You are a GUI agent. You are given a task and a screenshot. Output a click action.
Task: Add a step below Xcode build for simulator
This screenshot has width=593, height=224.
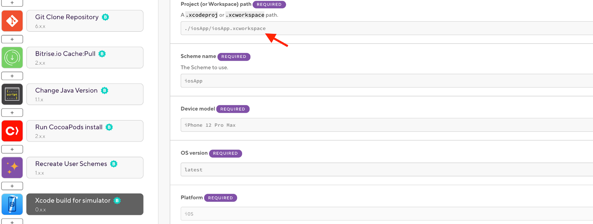click(x=12, y=222)
